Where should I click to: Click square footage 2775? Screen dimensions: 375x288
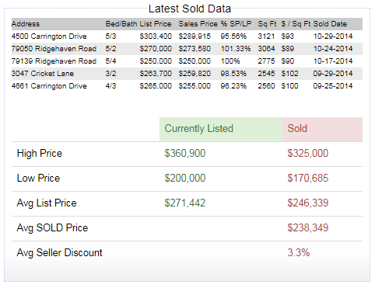click(266, 61)
